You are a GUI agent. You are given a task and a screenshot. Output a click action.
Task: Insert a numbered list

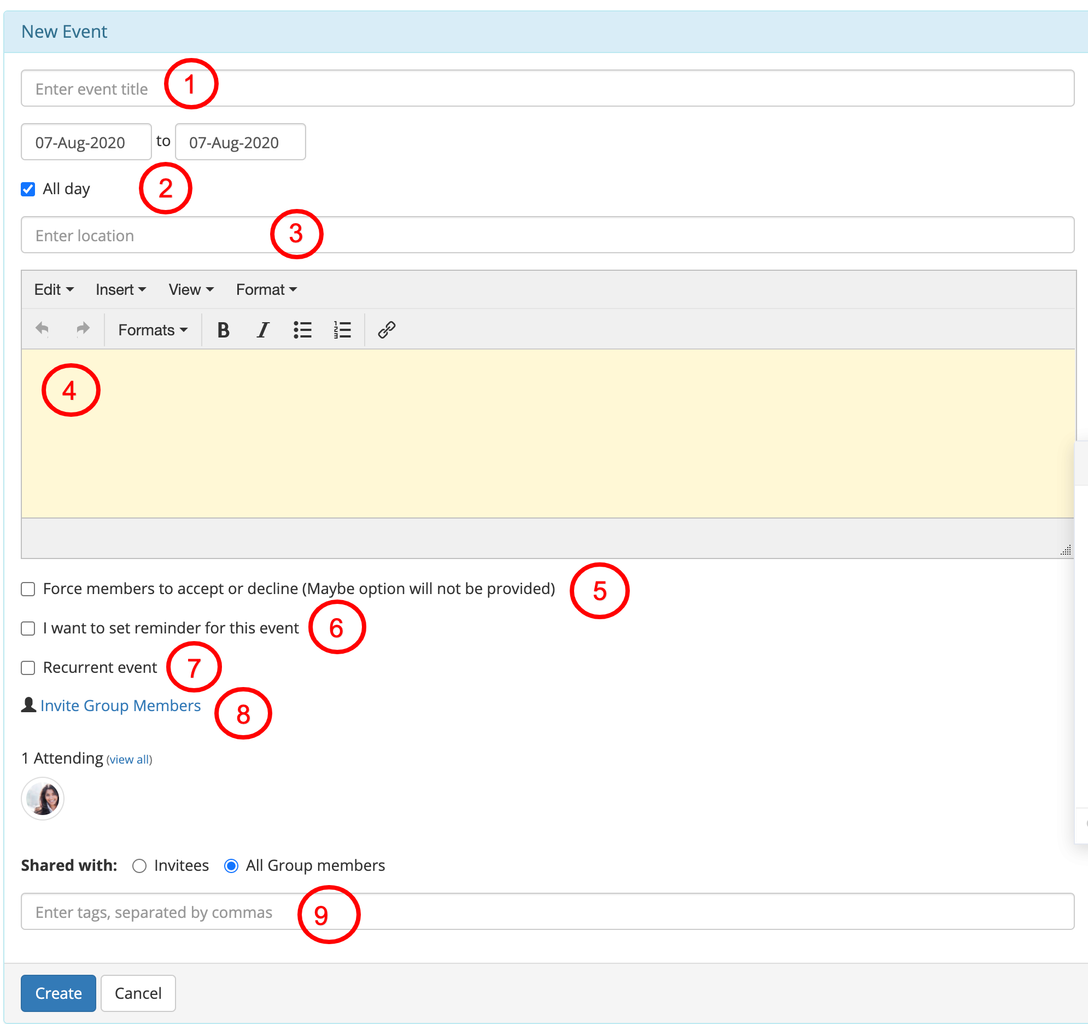coord(342,330)
